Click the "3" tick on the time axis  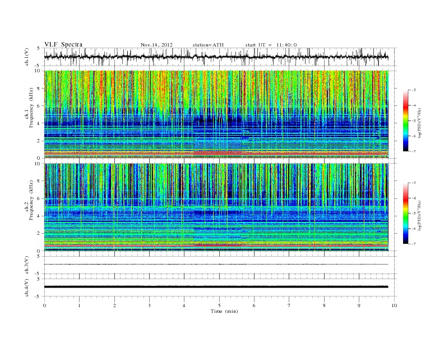[x=149, y=305]
